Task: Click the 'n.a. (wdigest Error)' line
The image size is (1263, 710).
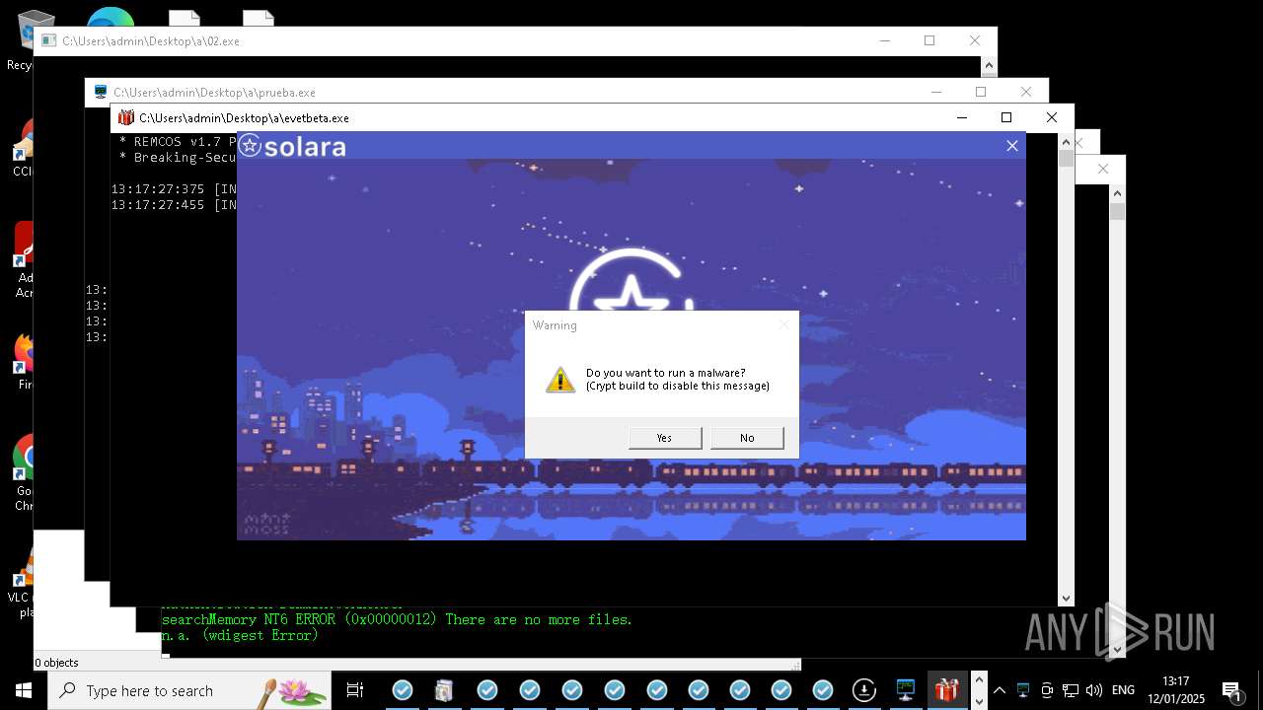Action: click(240, 635)
